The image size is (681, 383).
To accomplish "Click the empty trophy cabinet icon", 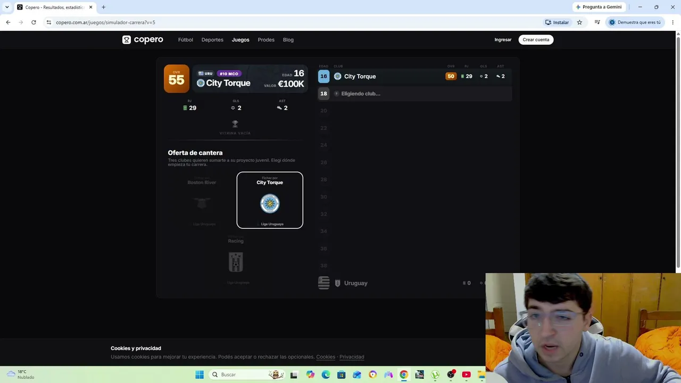I will 235,124.
